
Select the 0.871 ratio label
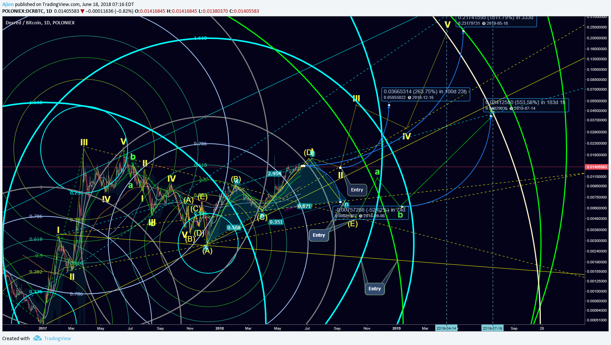(304, 206)
